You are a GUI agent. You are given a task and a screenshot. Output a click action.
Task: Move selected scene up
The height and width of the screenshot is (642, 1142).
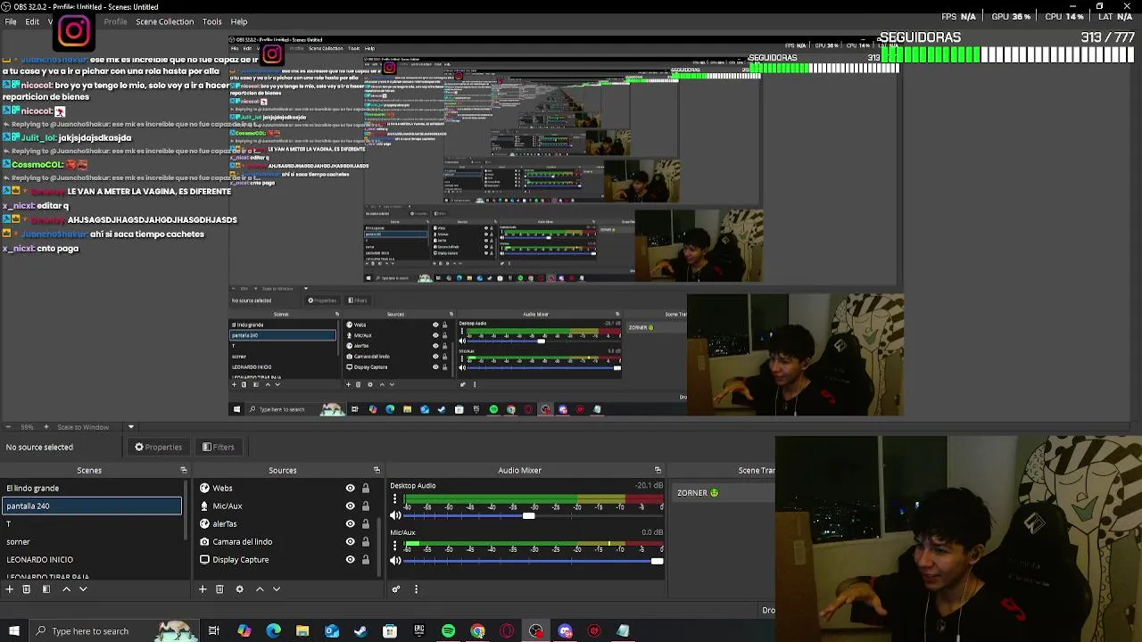click(x=66, y=589)
